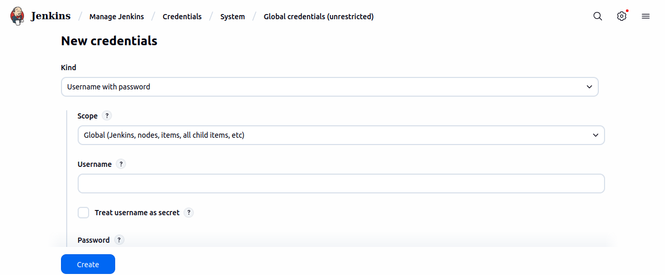The image size is (665, 275).
Task: Show help for Treat username as secret
Action: [189, 213]
